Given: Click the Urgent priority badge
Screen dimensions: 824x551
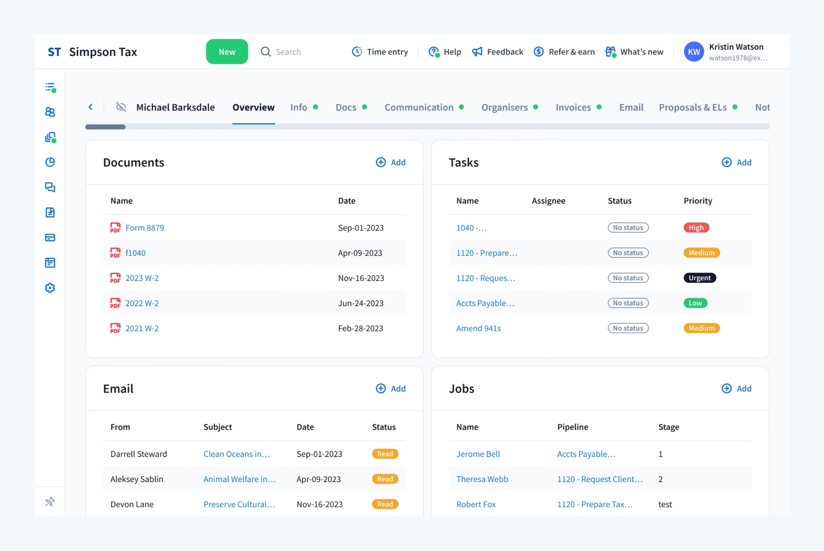Looking at the screenshot, I should tap(700, 278).
